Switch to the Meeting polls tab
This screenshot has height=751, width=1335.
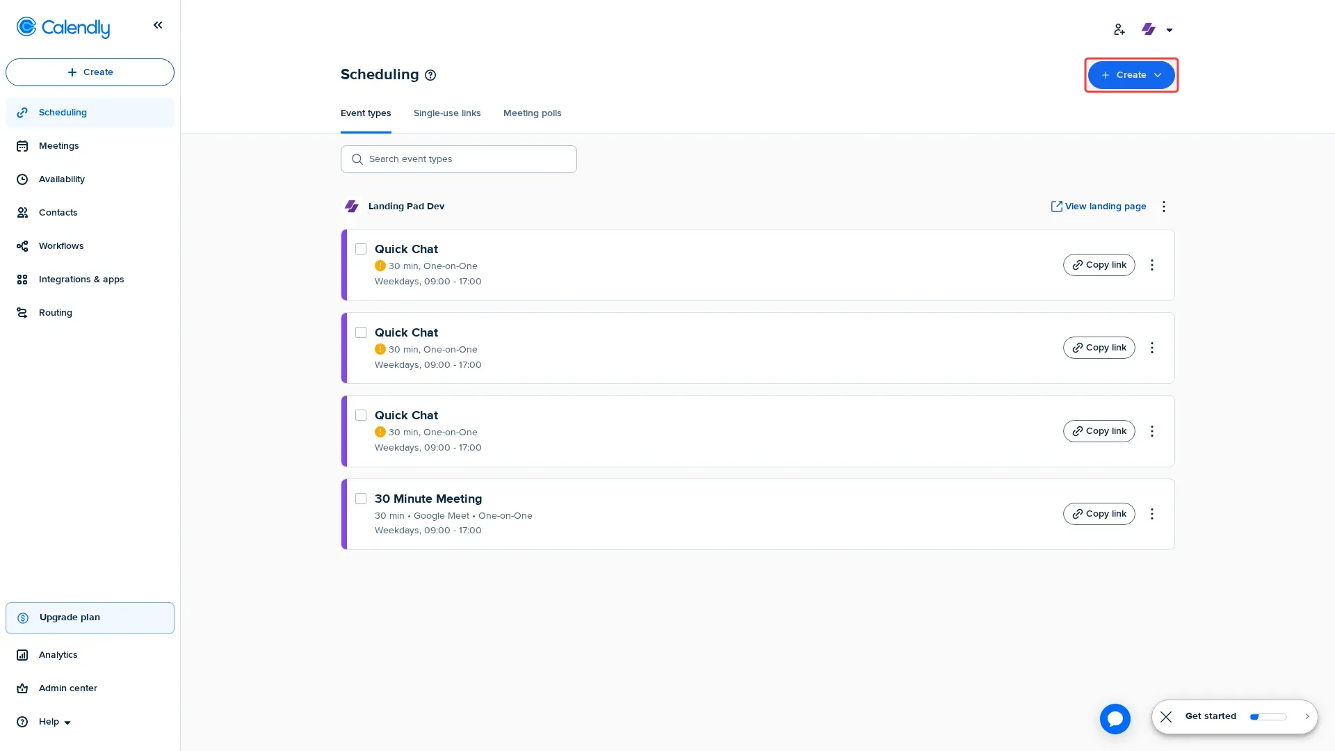(532, 113)
